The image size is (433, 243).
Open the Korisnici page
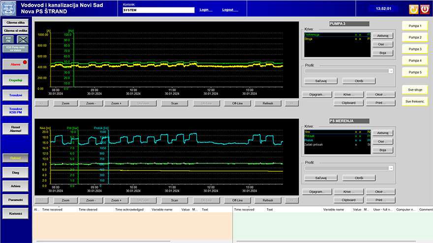pos(15,214)
